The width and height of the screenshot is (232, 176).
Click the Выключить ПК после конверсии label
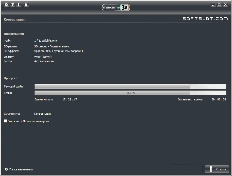click(28, 121)
